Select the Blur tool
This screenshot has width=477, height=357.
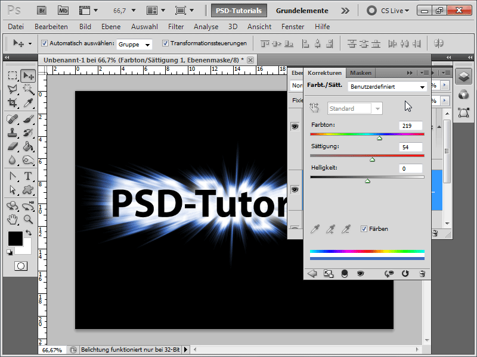[13, 160]
